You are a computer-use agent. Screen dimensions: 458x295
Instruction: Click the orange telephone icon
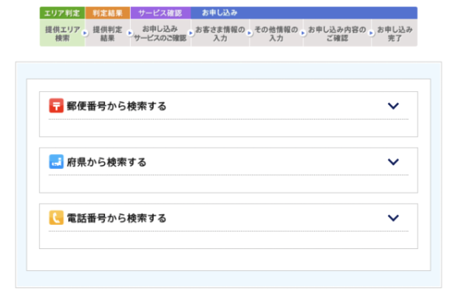[56, 217]
